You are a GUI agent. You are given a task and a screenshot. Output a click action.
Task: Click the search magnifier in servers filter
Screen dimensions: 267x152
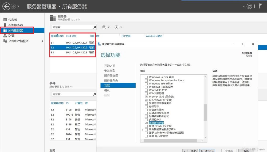tap(94, 27)
